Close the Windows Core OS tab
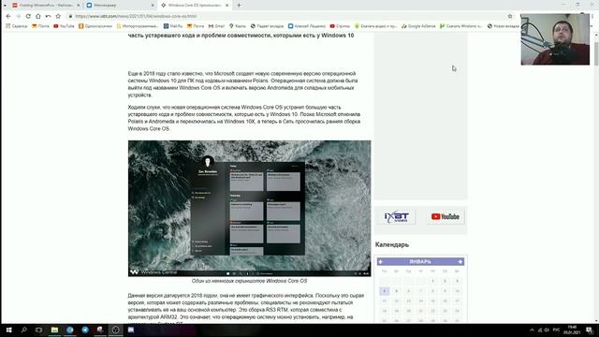Screen dimensions: 599x337 tap(226, 6)
